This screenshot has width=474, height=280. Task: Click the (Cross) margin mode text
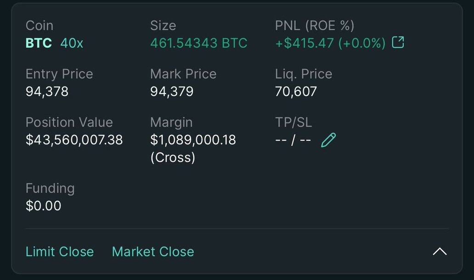click(173, 157)
